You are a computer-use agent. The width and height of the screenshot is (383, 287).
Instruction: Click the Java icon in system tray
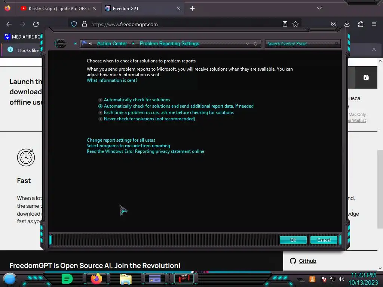pos(312,279)
